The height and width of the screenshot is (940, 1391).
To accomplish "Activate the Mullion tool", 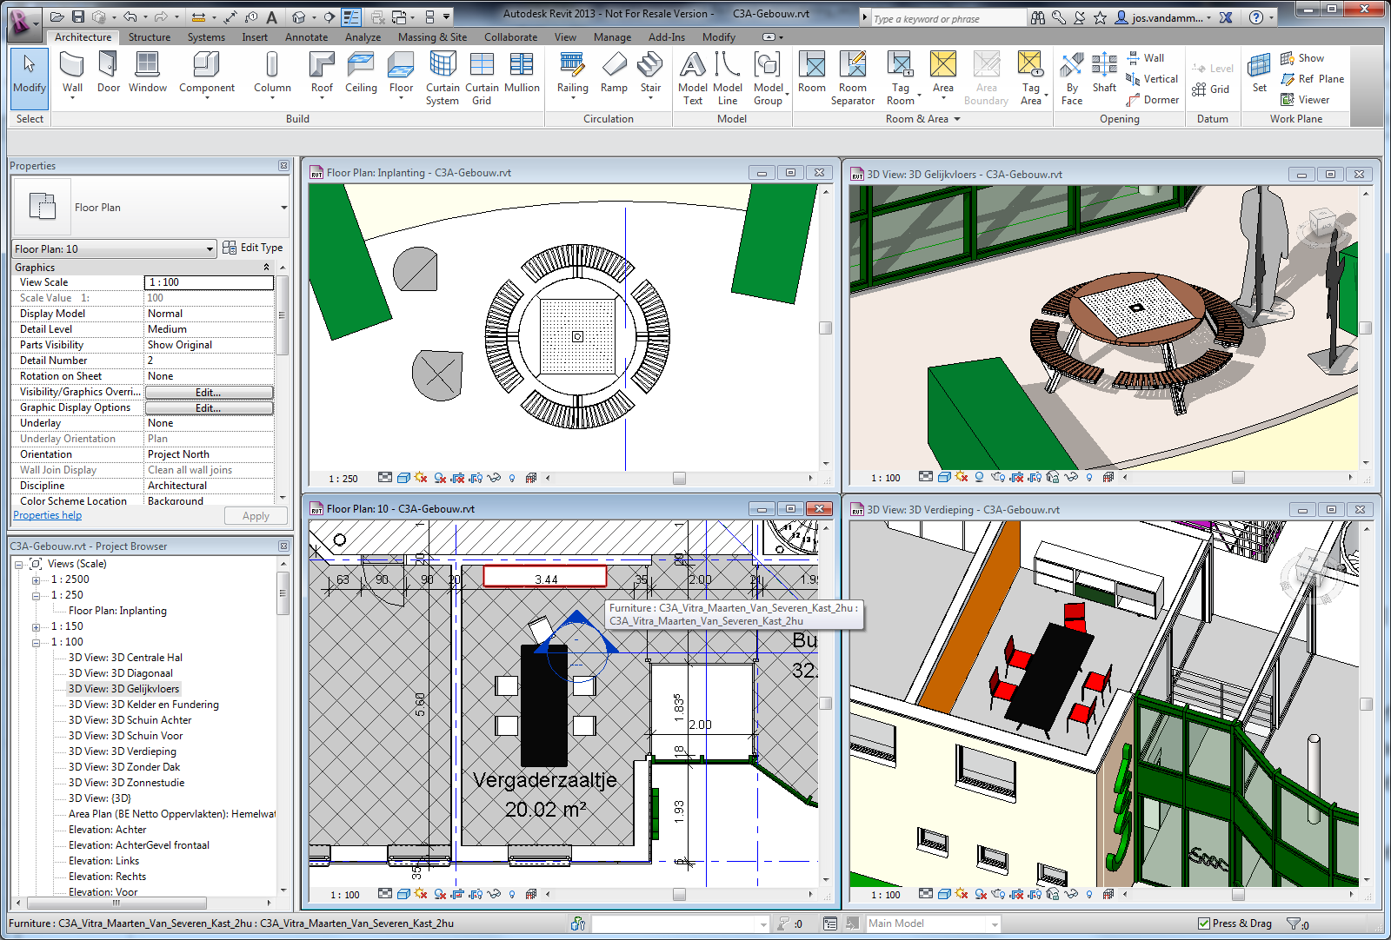I will tap(522, 73).
